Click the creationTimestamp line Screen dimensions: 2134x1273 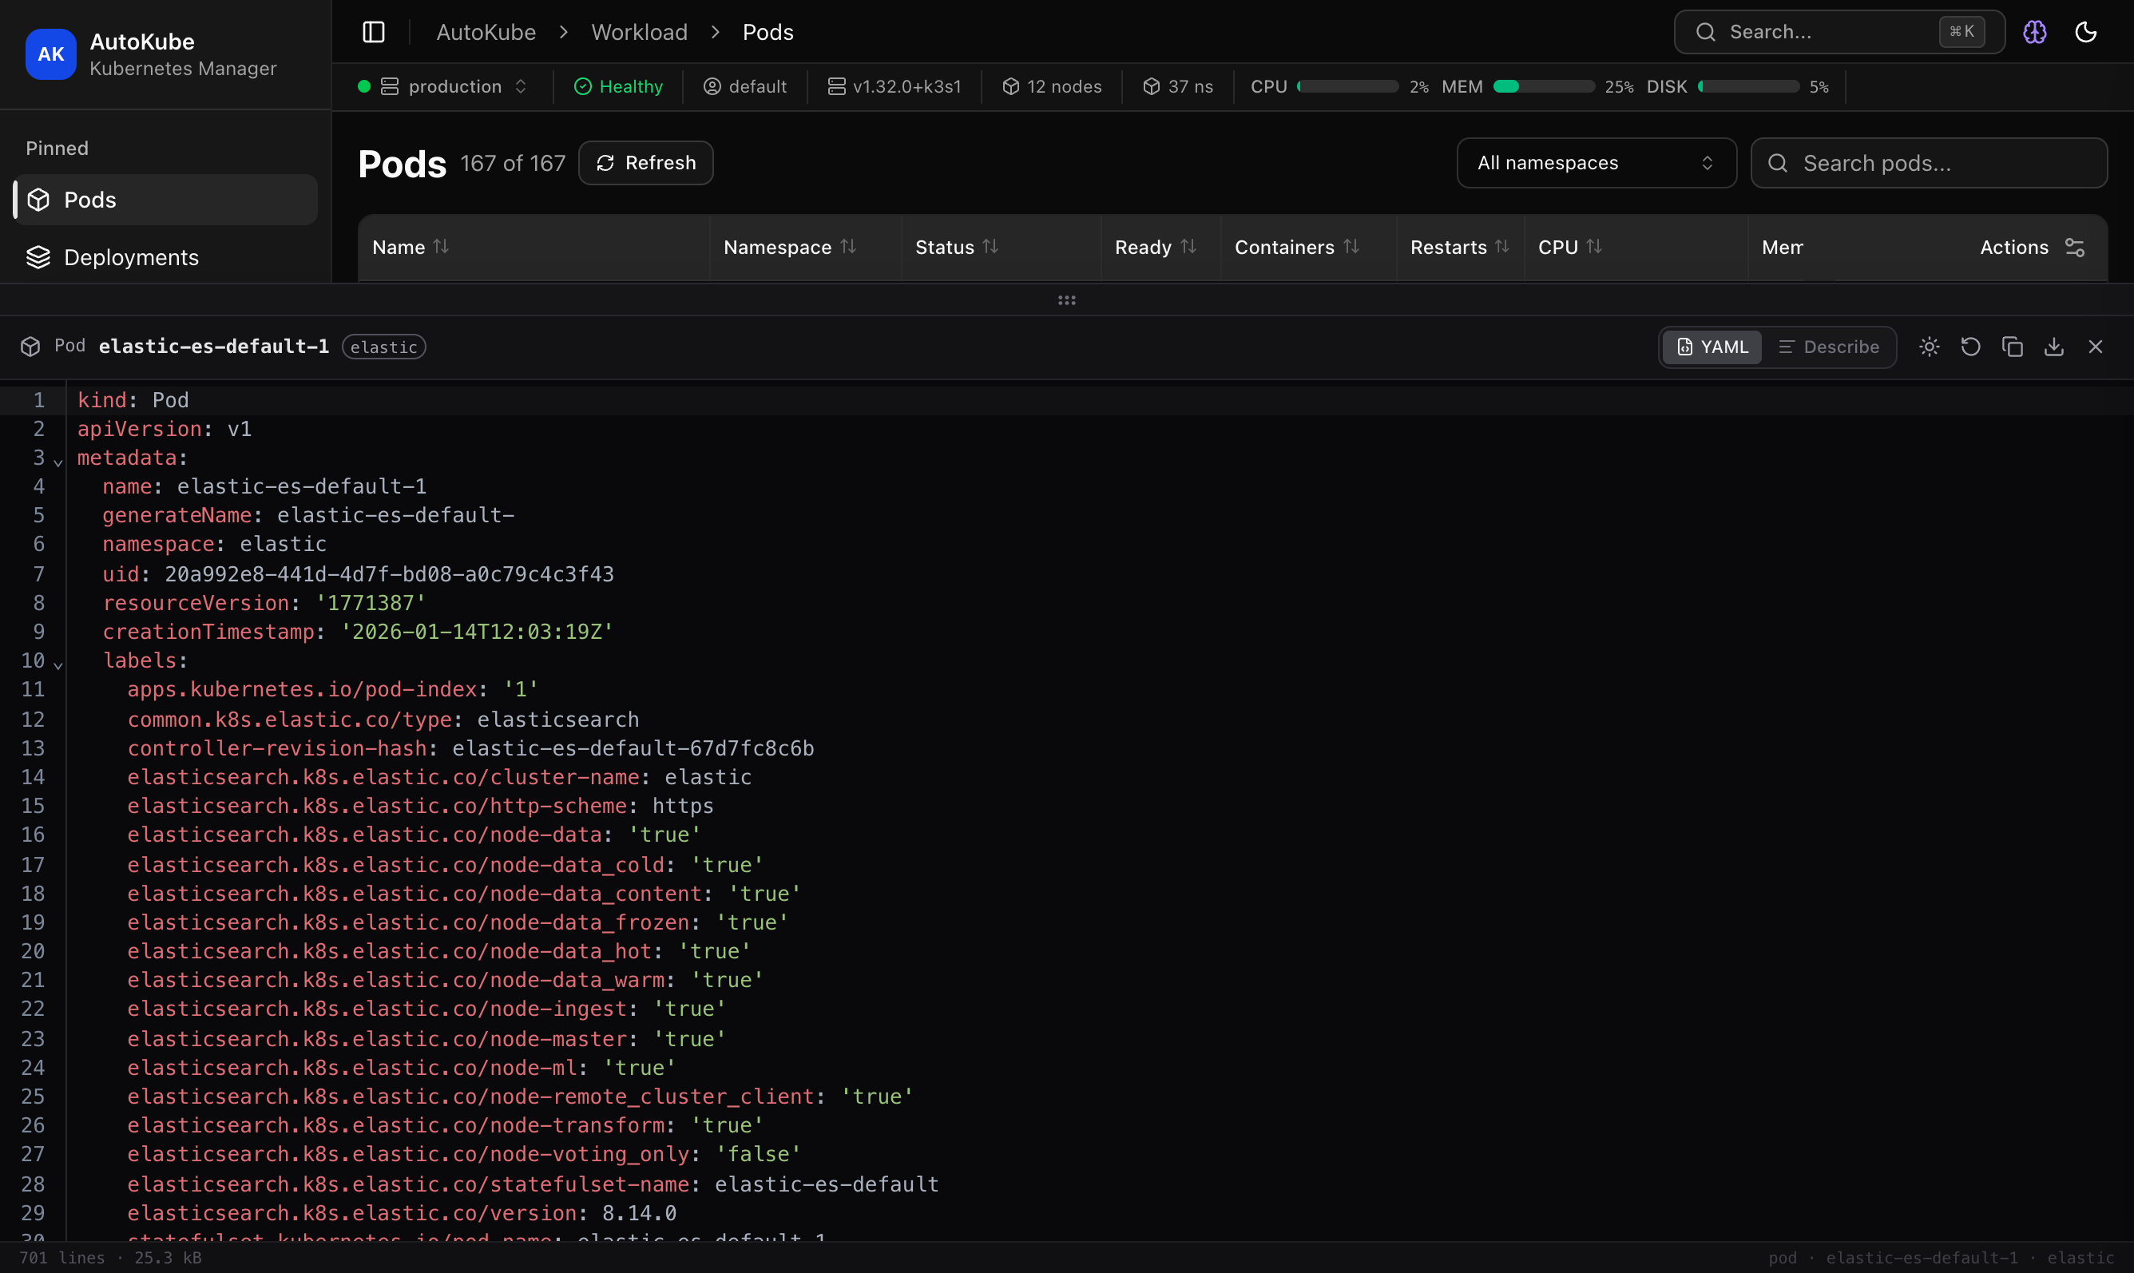pyautogui.click(x=358, y=632)
